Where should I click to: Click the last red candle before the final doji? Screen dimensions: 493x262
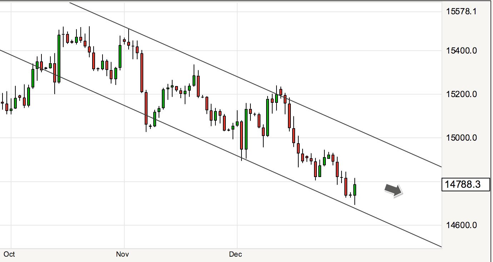346,186
